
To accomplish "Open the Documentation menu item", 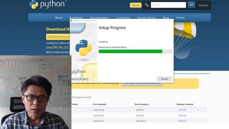I will coord(99,18).
